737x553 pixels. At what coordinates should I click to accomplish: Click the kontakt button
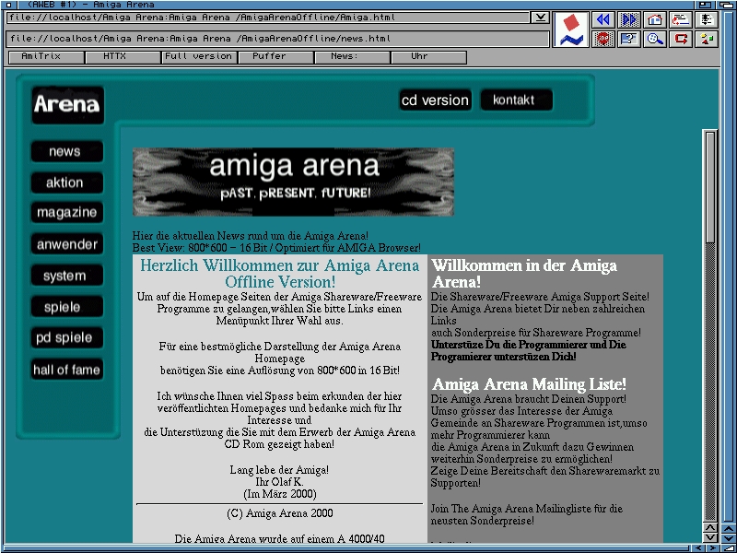tap(516, 100)
